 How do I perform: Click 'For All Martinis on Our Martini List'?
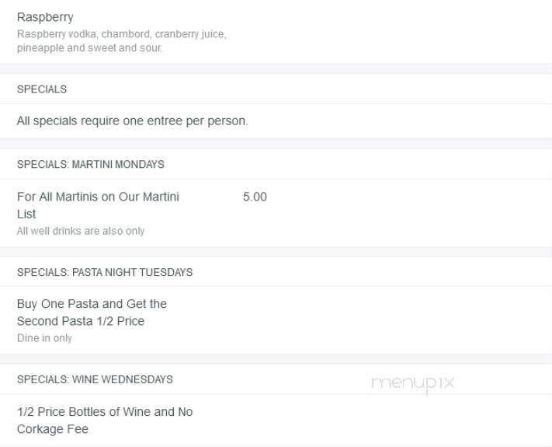(98, 205)
